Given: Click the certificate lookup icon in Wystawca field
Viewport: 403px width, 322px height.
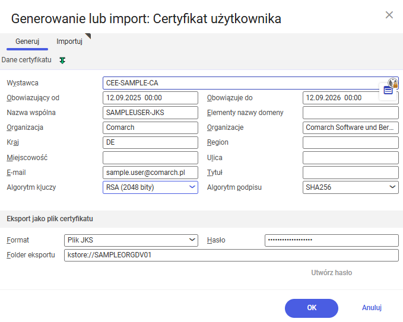Looking at the screenshot, I should point(392,83).
